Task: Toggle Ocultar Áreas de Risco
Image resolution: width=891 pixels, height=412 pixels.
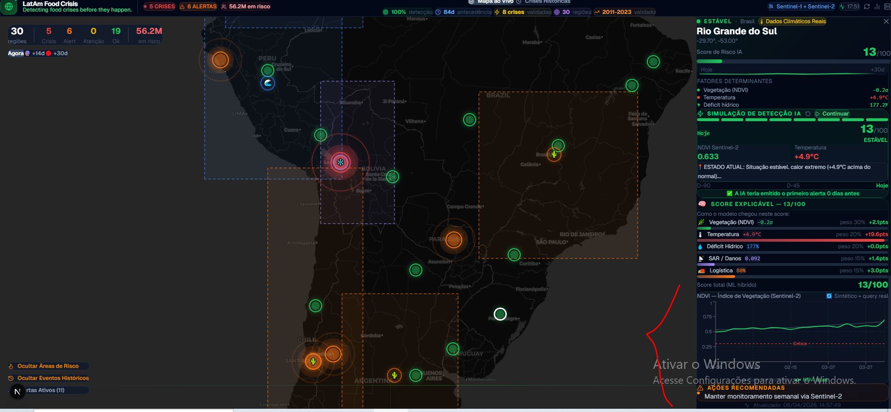Action: pos(48,366)
